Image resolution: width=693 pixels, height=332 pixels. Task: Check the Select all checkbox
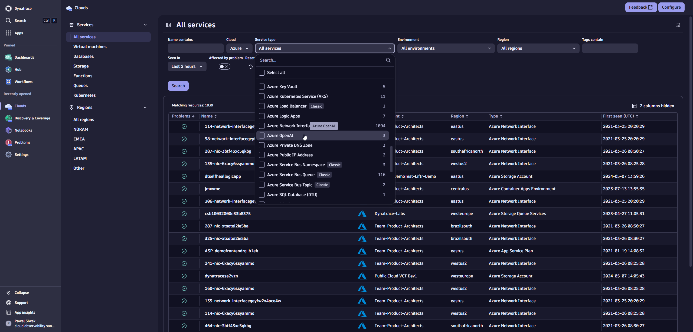[261, 72]
